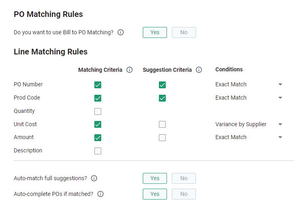Open info icon for Auto-complete POs if matched
The image size is (294, 204).
tap(100, 194)
